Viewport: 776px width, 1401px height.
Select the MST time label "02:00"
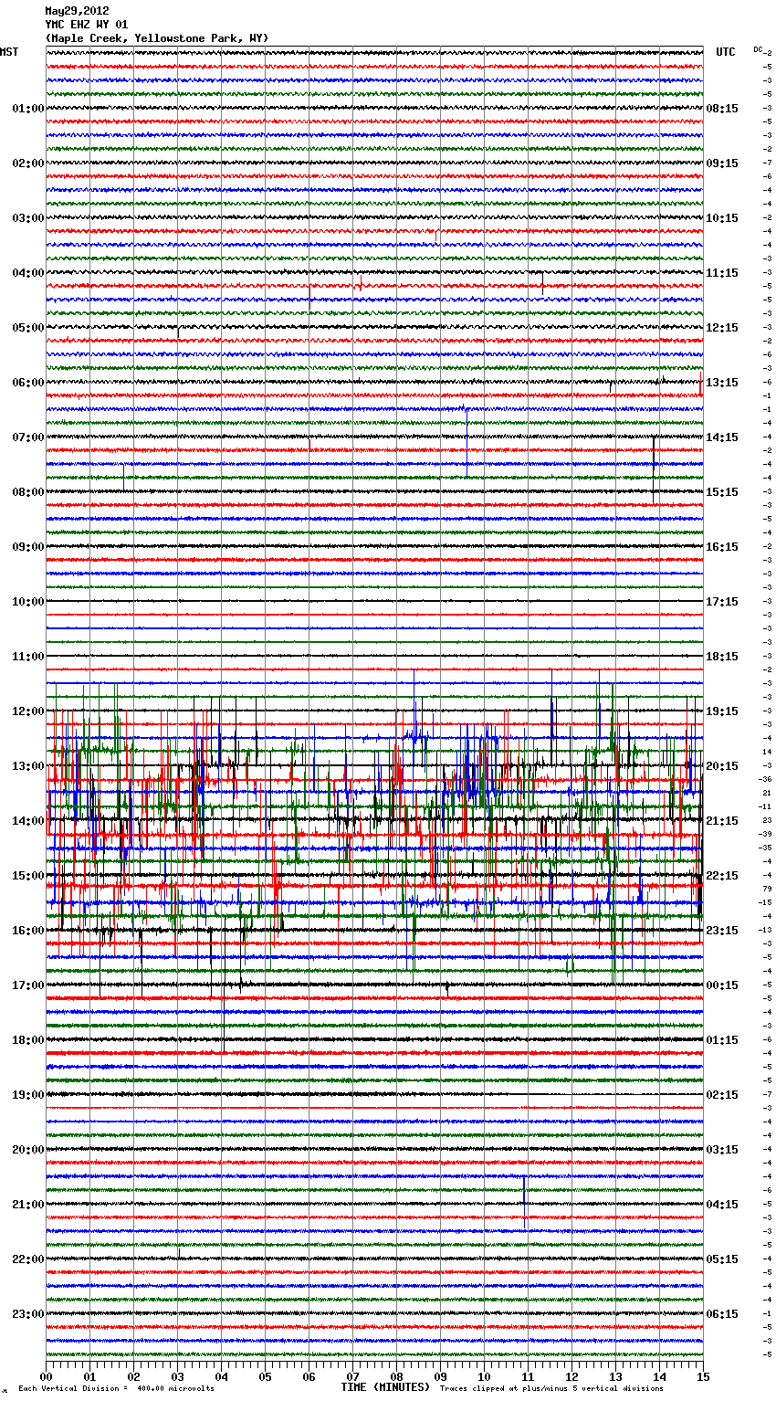pyautogui.click(x=28, y=163)
